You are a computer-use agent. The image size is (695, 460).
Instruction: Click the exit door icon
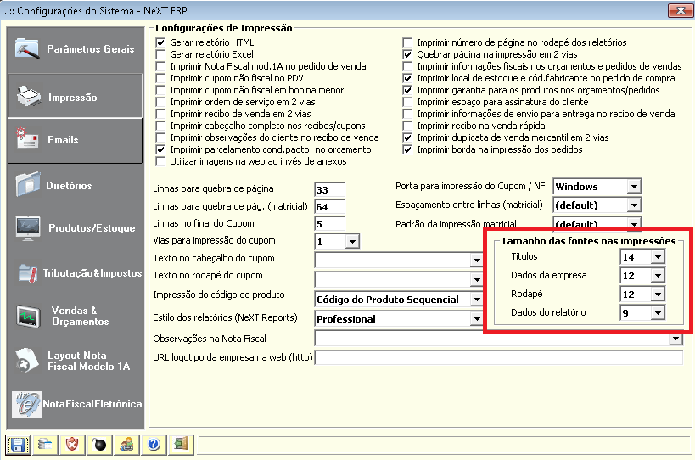[181, 445]
